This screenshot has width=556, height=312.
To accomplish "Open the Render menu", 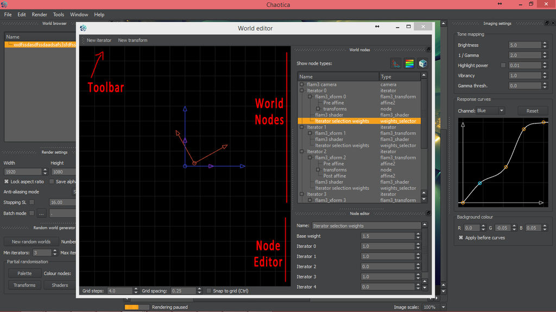I will pos(39,15).
